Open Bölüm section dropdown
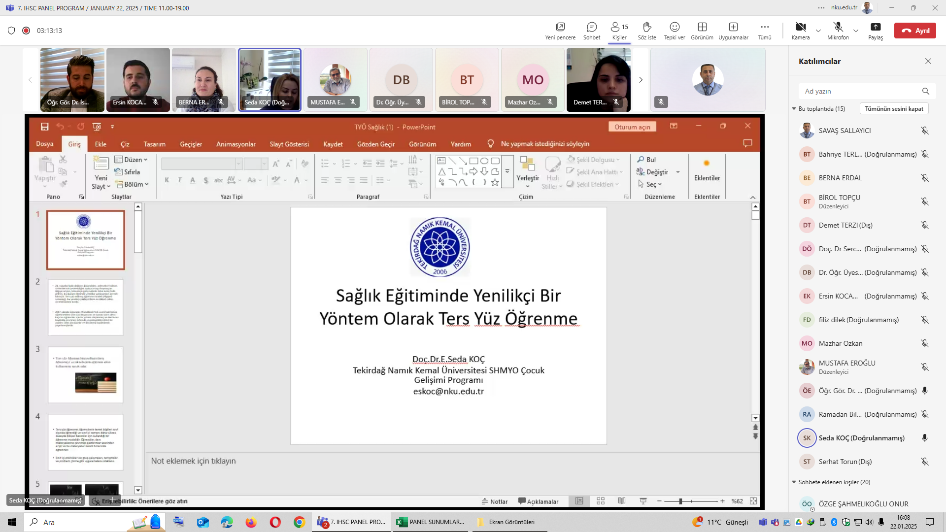 131,184
